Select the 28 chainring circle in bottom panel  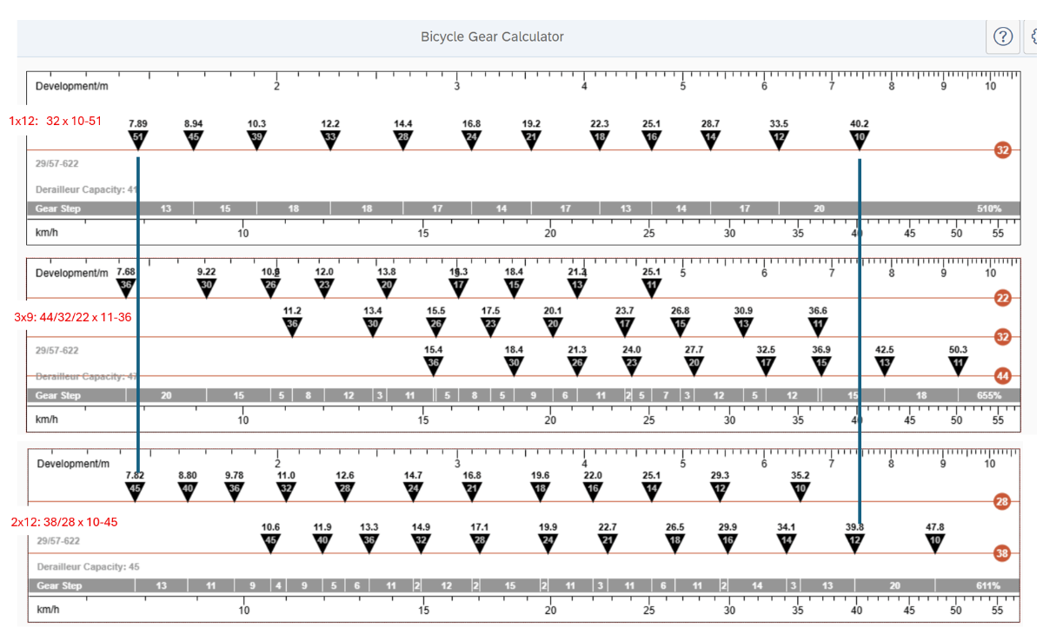1002,502
